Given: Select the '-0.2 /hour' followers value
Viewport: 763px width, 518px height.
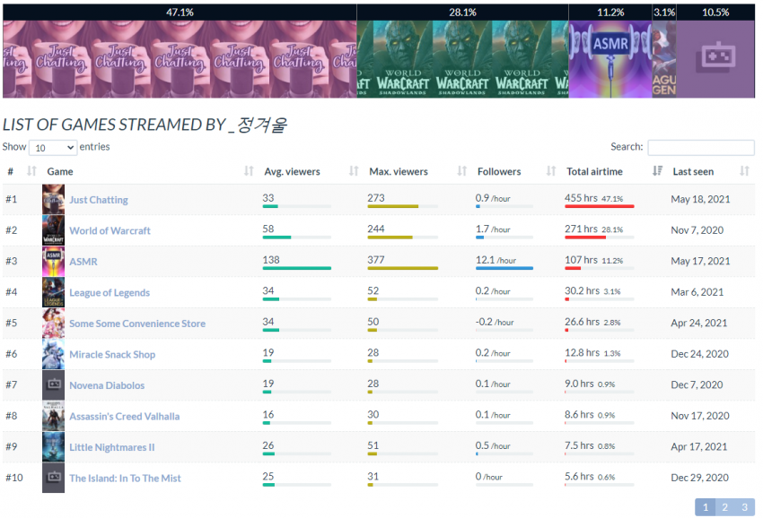Looking at the screenshot, I should [495, 322].
